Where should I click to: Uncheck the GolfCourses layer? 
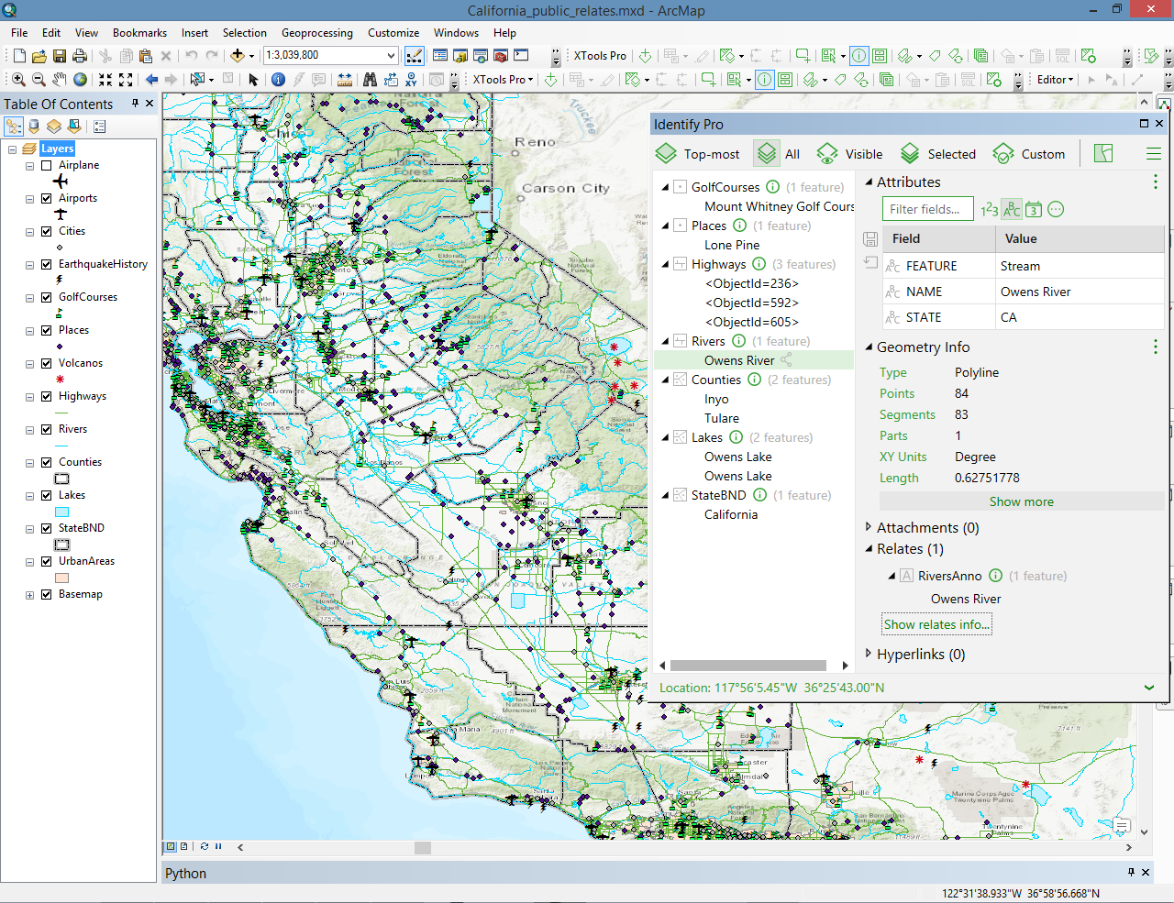[x=46, y=298]
